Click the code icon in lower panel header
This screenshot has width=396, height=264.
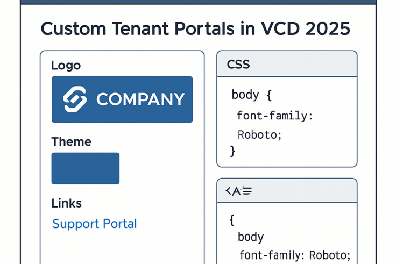[238, 191]
